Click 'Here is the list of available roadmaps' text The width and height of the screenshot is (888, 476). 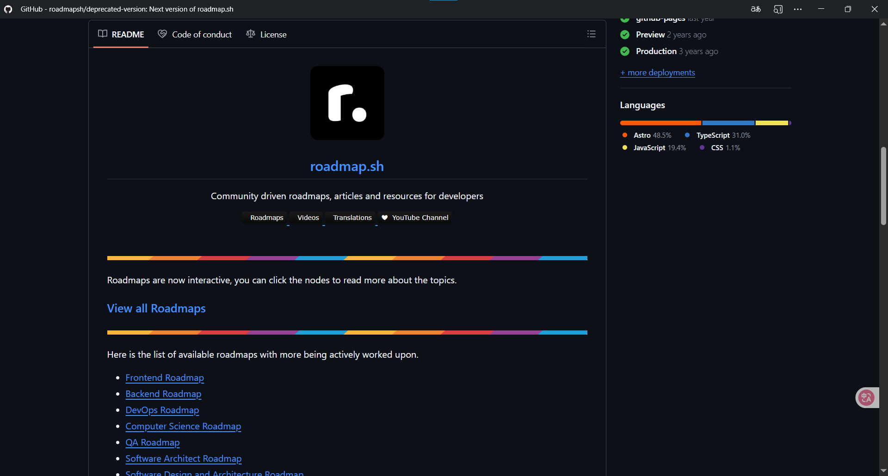coord(263,354)
